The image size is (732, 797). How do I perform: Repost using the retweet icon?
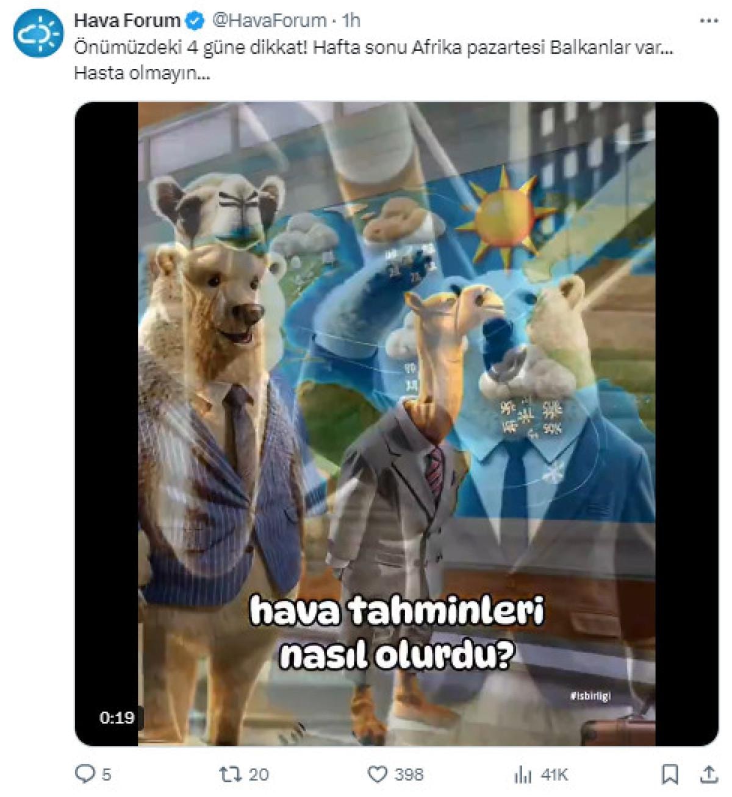229,774
